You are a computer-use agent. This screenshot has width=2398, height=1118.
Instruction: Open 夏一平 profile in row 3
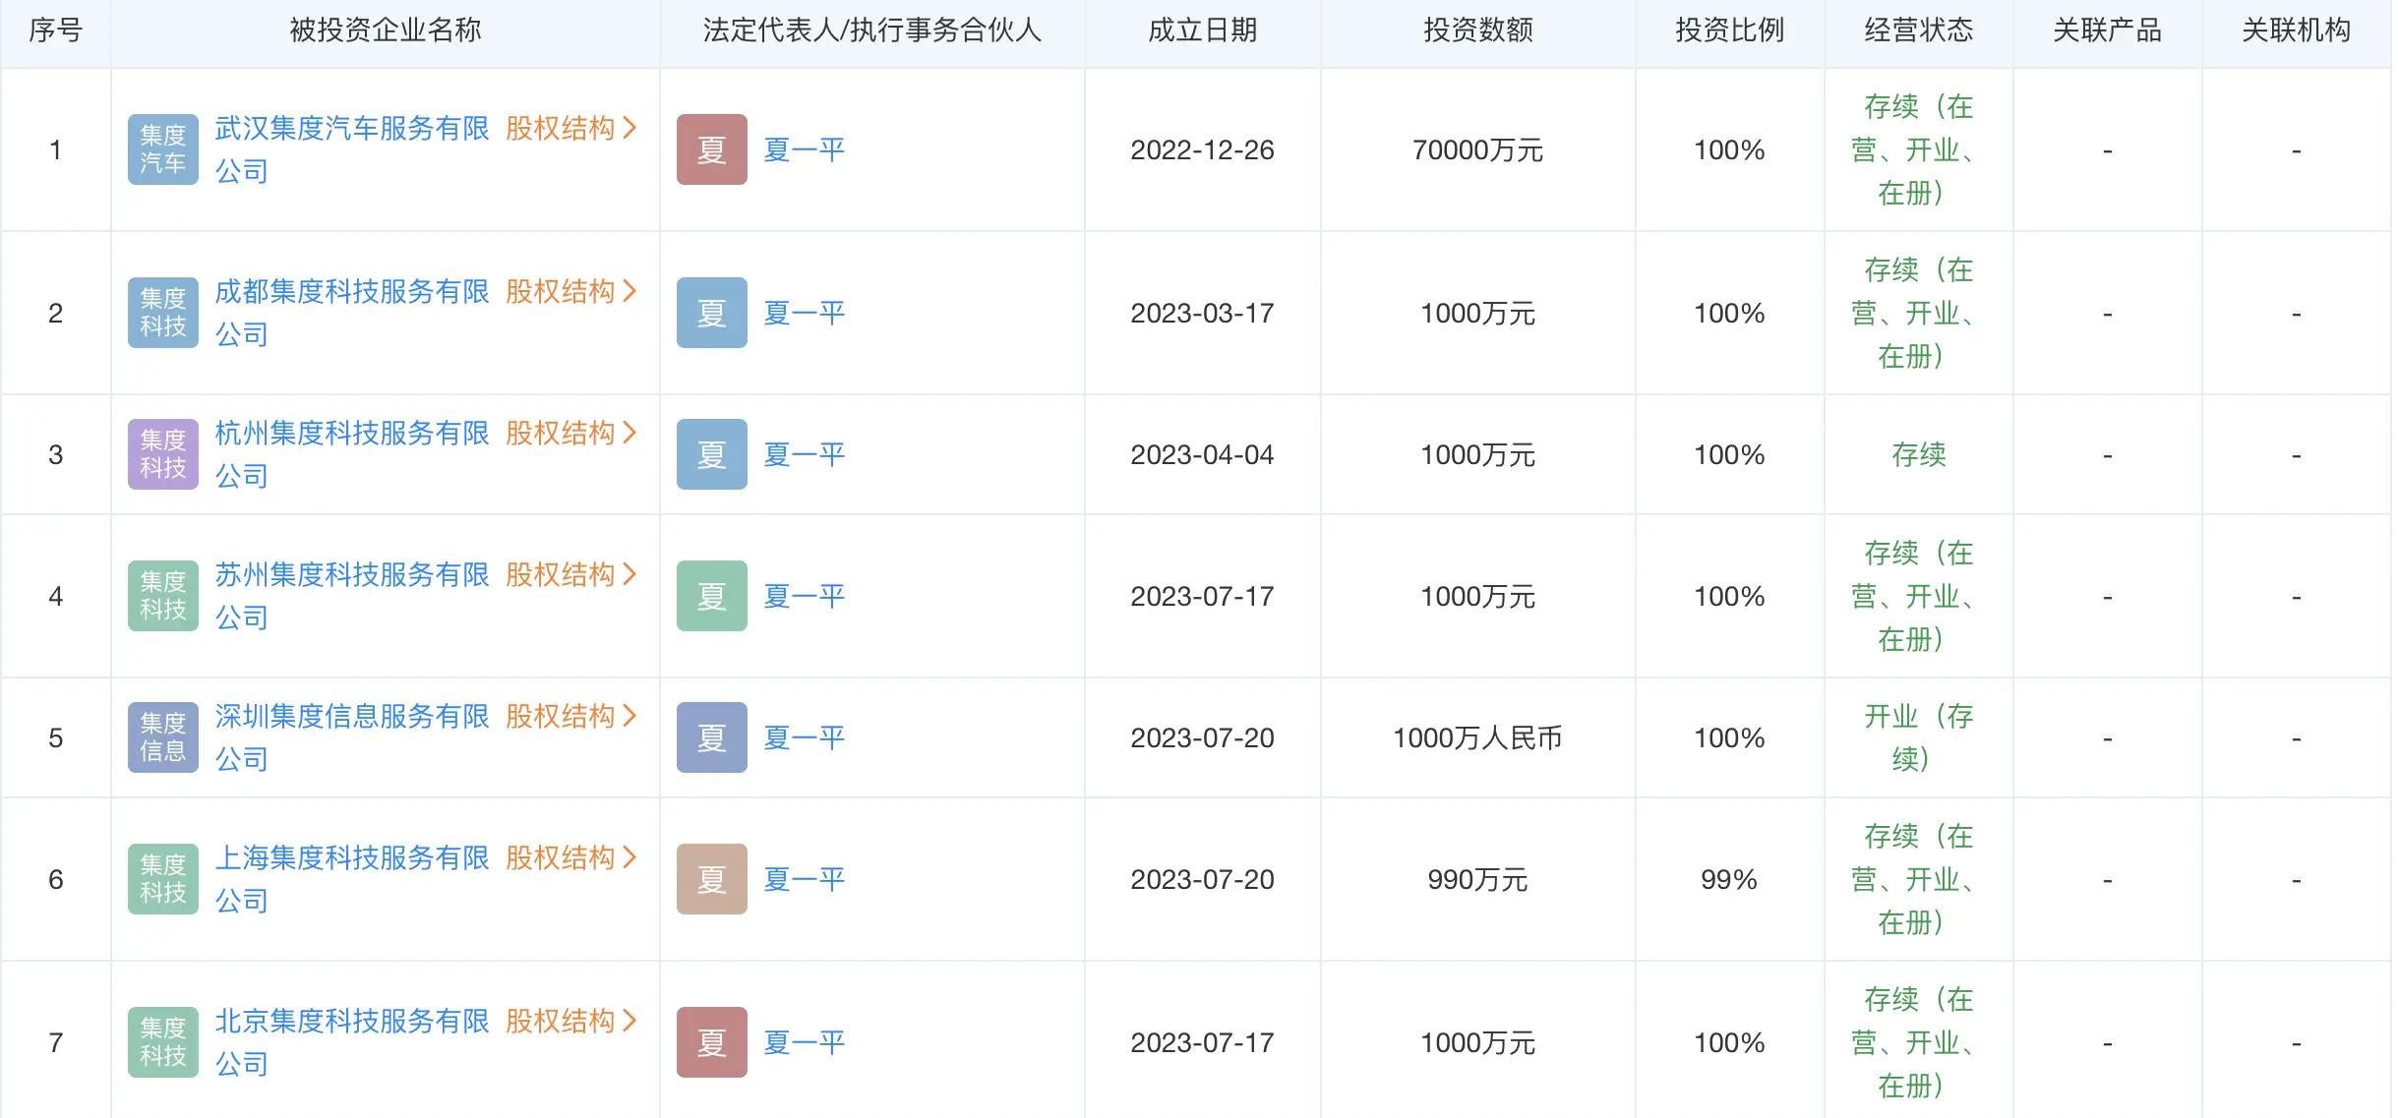click(x=805, y=454)
